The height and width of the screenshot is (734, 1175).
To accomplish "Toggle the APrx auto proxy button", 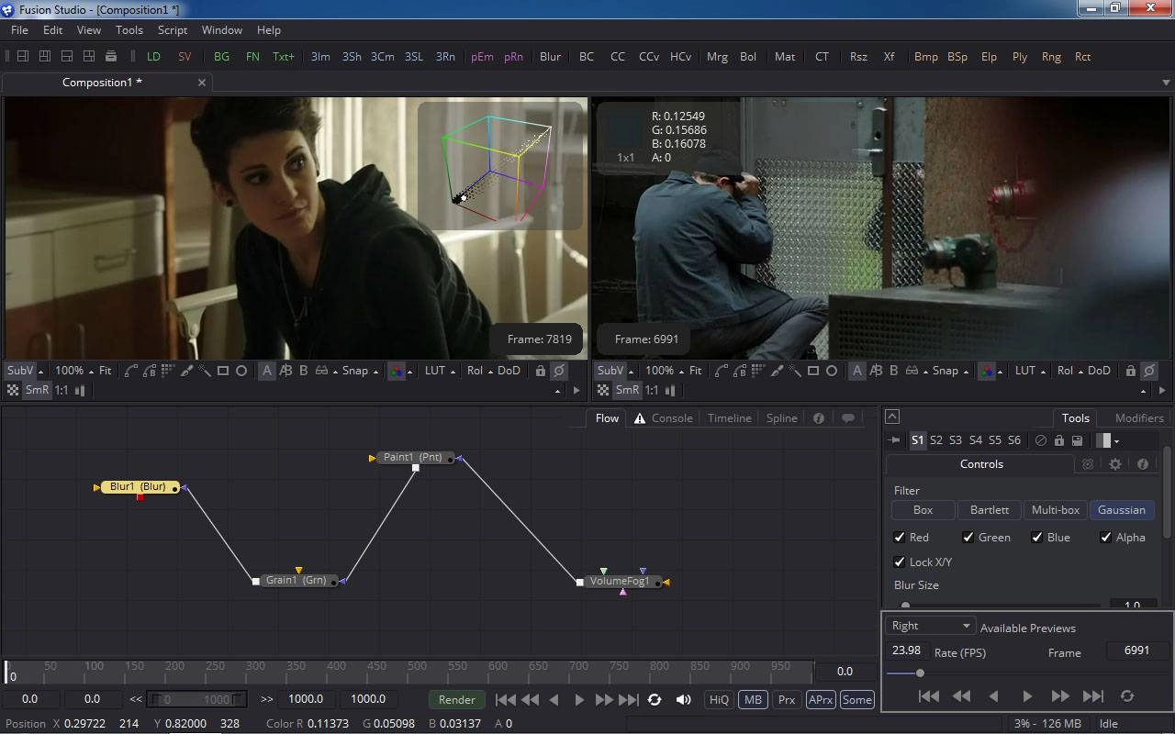I will pyautogui.click(x=820, y=699).
